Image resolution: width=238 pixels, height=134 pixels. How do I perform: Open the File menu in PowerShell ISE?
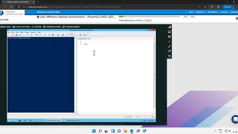(x=9, y=32)
